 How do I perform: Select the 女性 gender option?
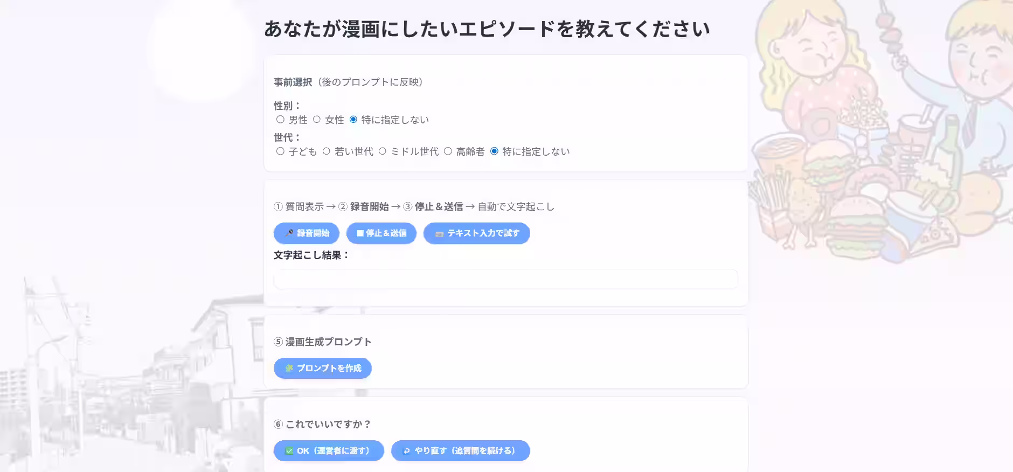tap(316, 120)
